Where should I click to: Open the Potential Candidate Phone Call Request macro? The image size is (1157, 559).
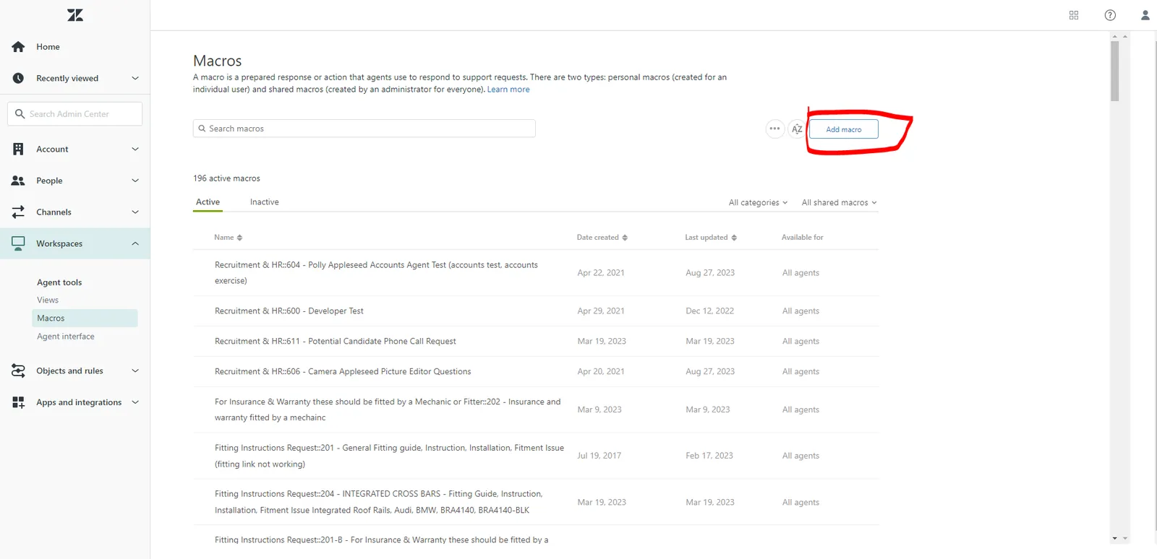point(336,342)
